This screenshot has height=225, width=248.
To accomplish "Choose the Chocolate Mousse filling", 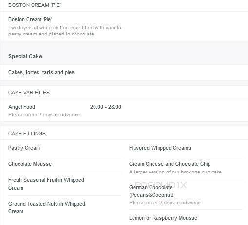I will (30, 164).
